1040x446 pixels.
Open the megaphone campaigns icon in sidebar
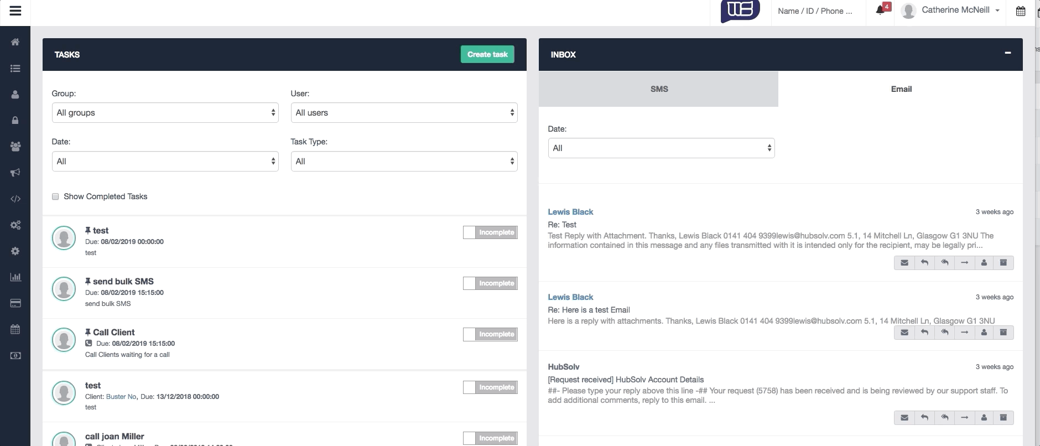pyautogui.click(x=15, y=173)
